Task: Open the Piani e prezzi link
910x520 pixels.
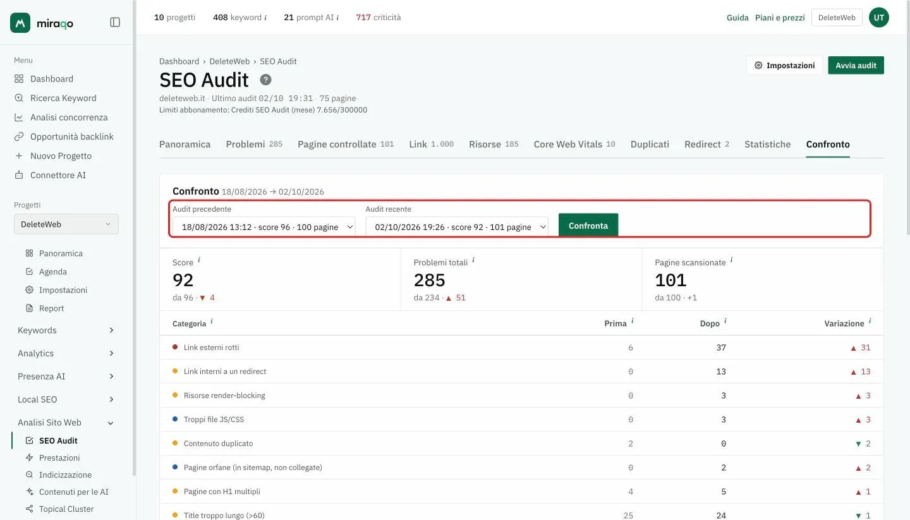Action: coord(780,18)
